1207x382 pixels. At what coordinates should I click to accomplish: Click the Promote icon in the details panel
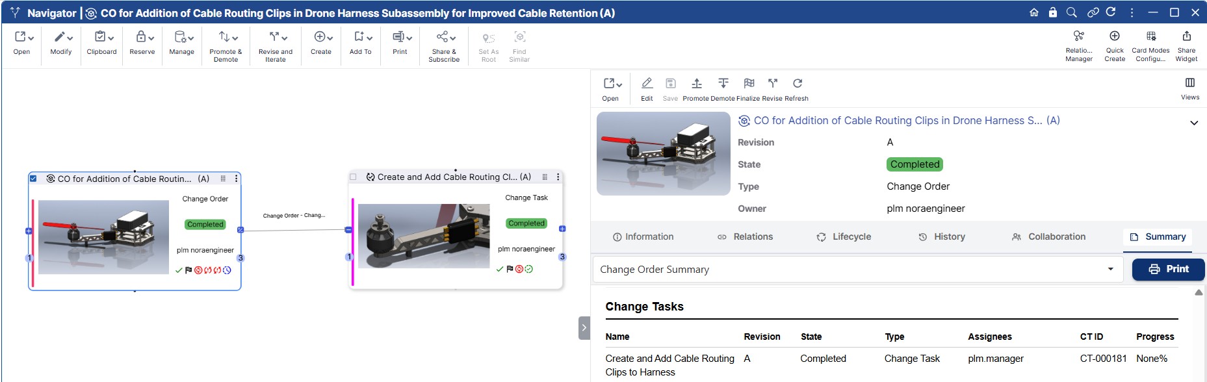696,83
